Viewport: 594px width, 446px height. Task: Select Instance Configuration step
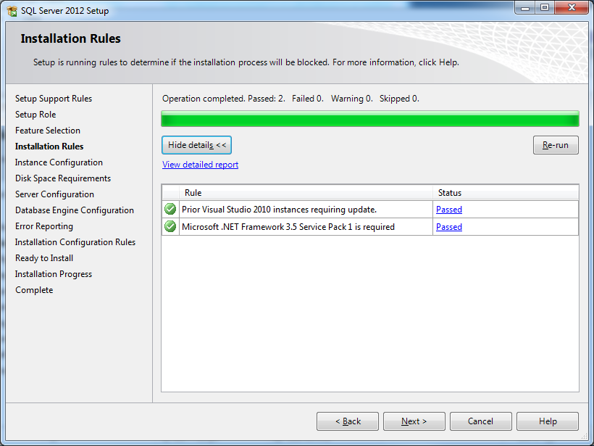(x=59, y=162)
